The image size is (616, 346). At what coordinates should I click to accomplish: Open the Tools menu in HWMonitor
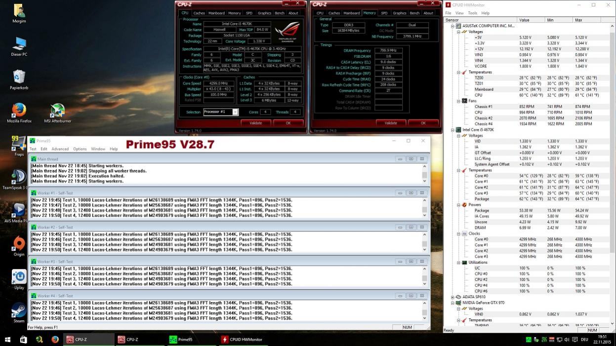click(473, 13)
